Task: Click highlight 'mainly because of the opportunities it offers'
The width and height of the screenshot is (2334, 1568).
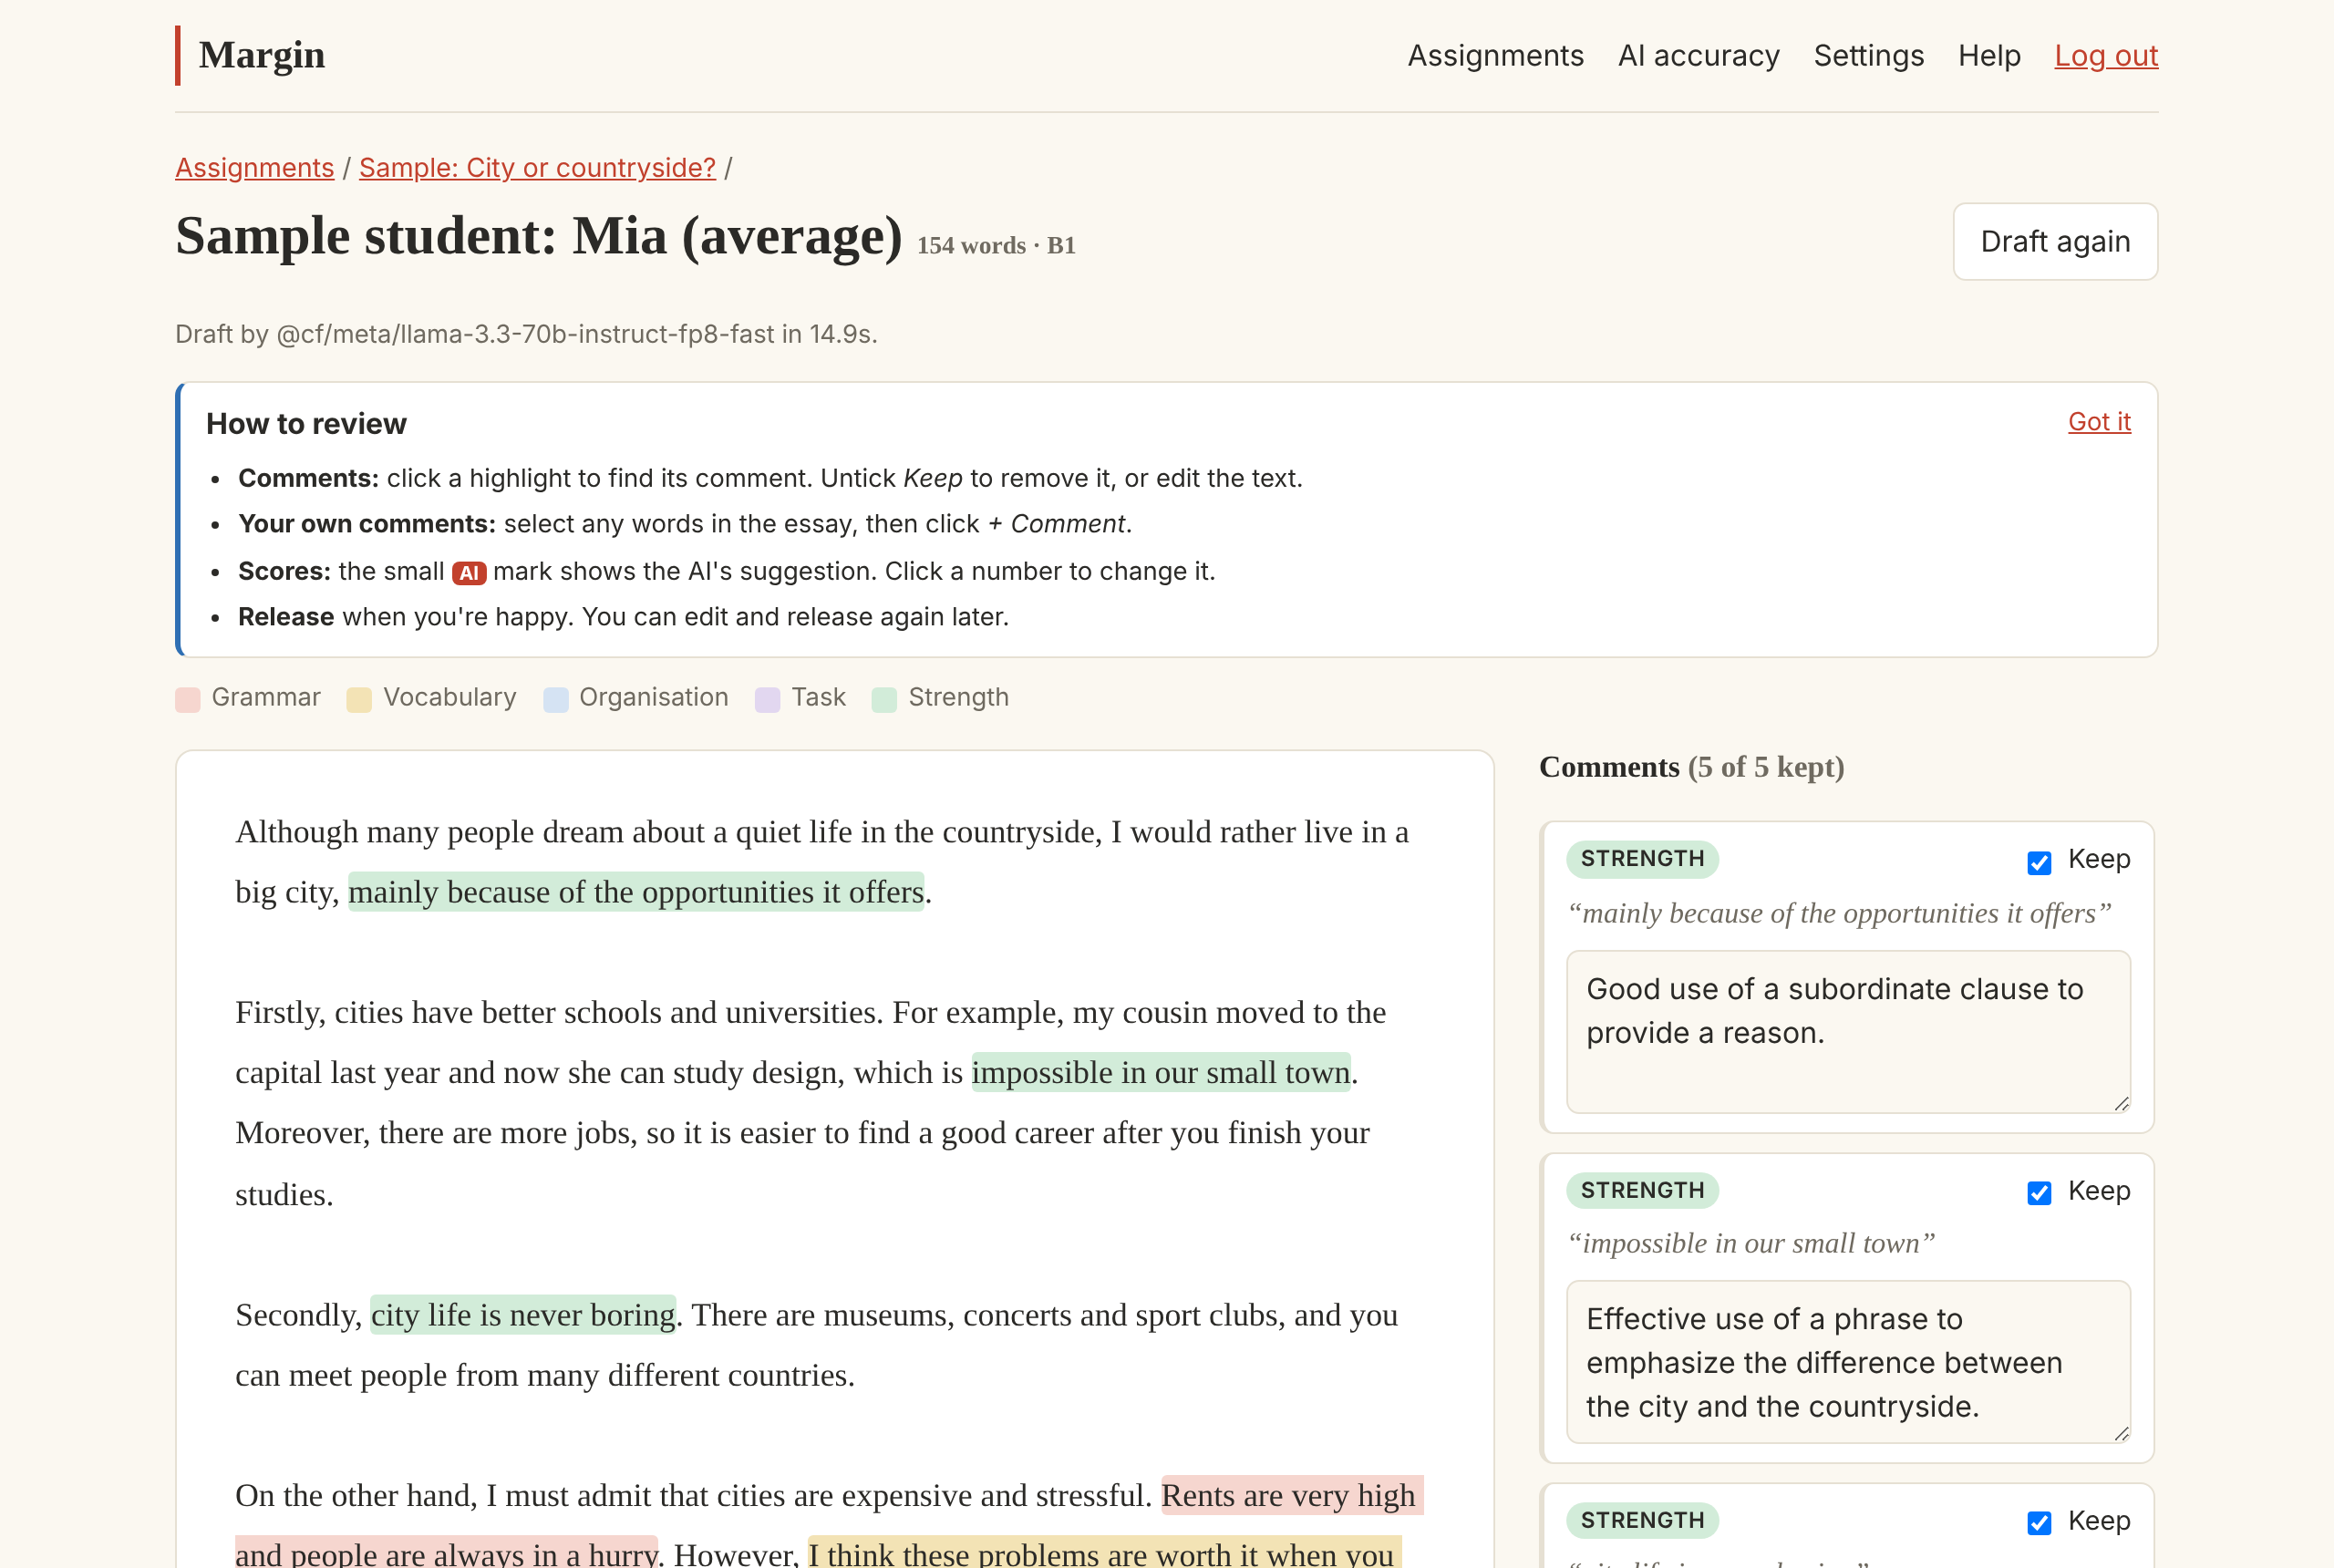Action: (x=635, y=892)
